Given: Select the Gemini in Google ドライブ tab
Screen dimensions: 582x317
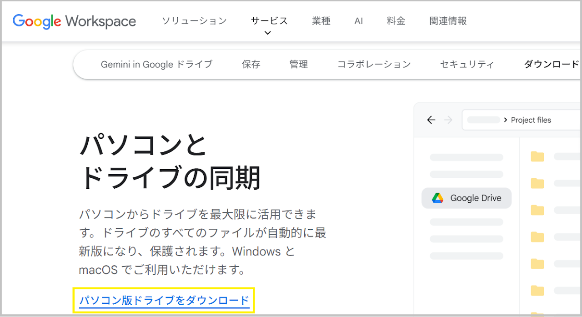Looking at the screenshot, I should click(x=156, y=65).
